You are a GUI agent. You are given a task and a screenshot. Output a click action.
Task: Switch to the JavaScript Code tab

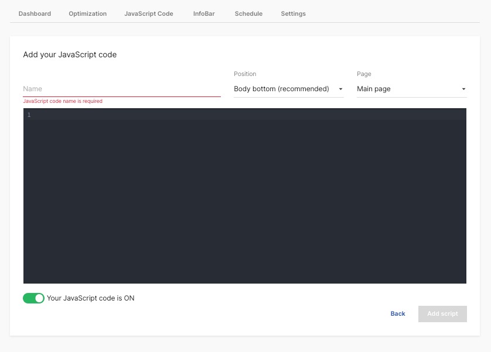click(x=148, y=13)
